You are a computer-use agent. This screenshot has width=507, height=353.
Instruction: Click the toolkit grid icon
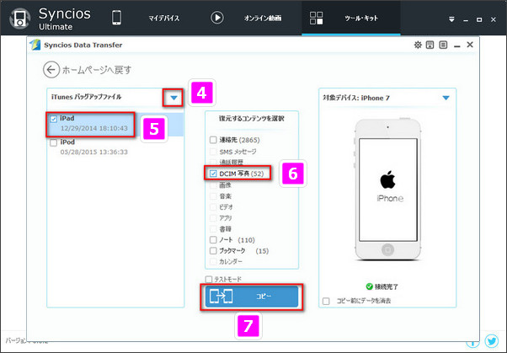[316, 19]
